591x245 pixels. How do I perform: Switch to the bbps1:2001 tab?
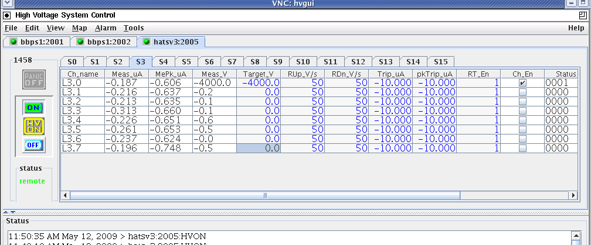tap(36, 42)
